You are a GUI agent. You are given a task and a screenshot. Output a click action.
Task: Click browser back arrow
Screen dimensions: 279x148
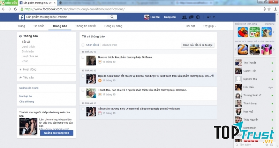(3, 9)
